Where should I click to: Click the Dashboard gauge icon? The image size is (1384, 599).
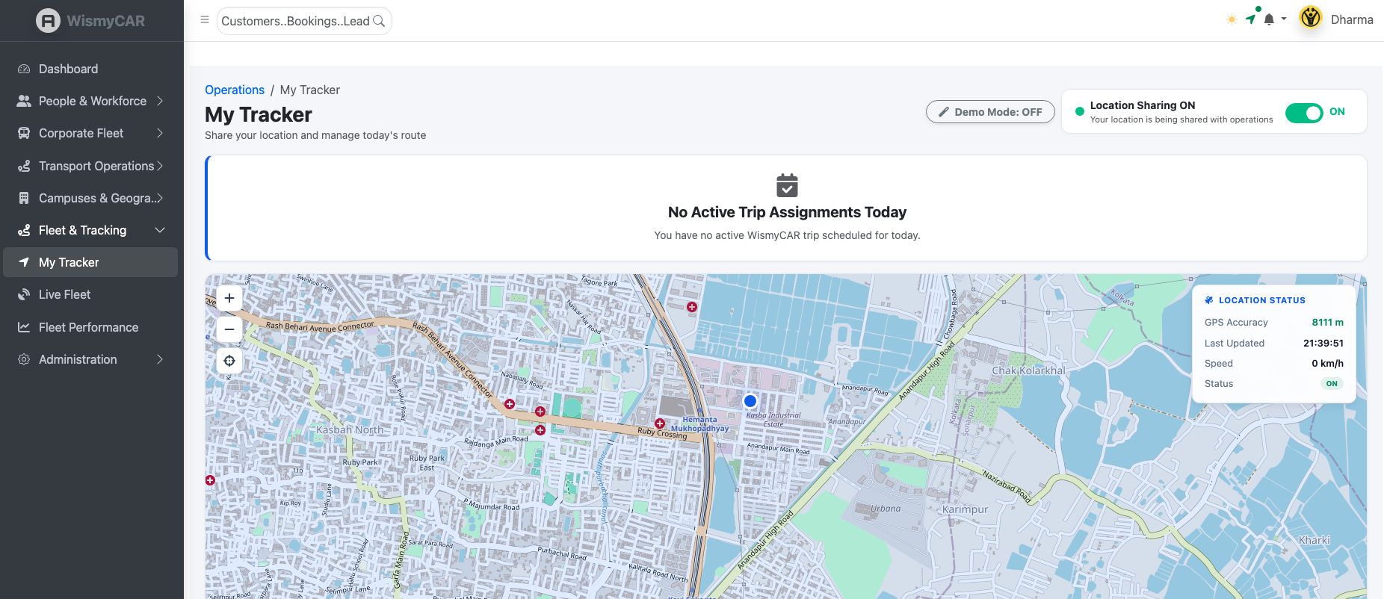[24, 69]
